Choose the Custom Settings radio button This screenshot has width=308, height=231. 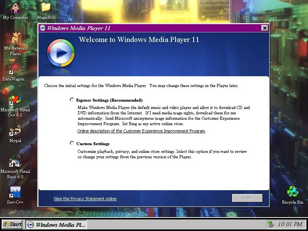click(x=72, y=143)
